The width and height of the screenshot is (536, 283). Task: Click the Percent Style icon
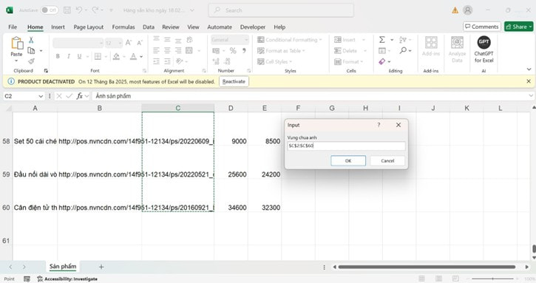[233, 50]
